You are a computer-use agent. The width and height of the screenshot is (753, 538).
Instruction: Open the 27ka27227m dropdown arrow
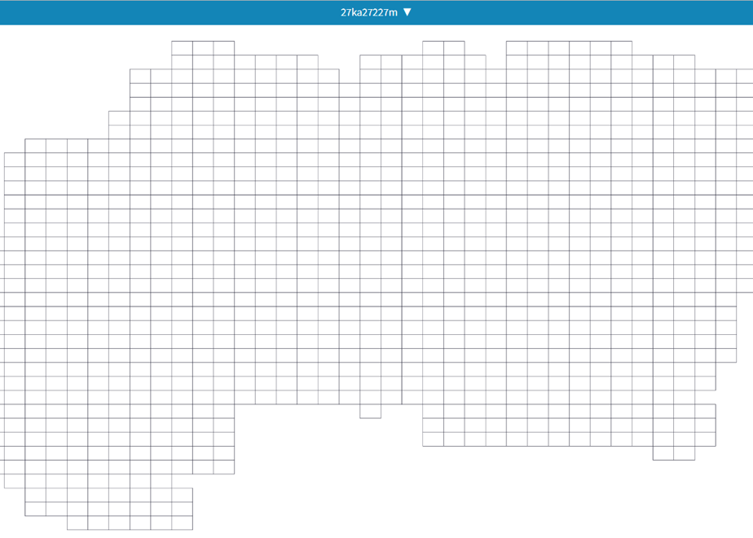(x=407, y=12)
